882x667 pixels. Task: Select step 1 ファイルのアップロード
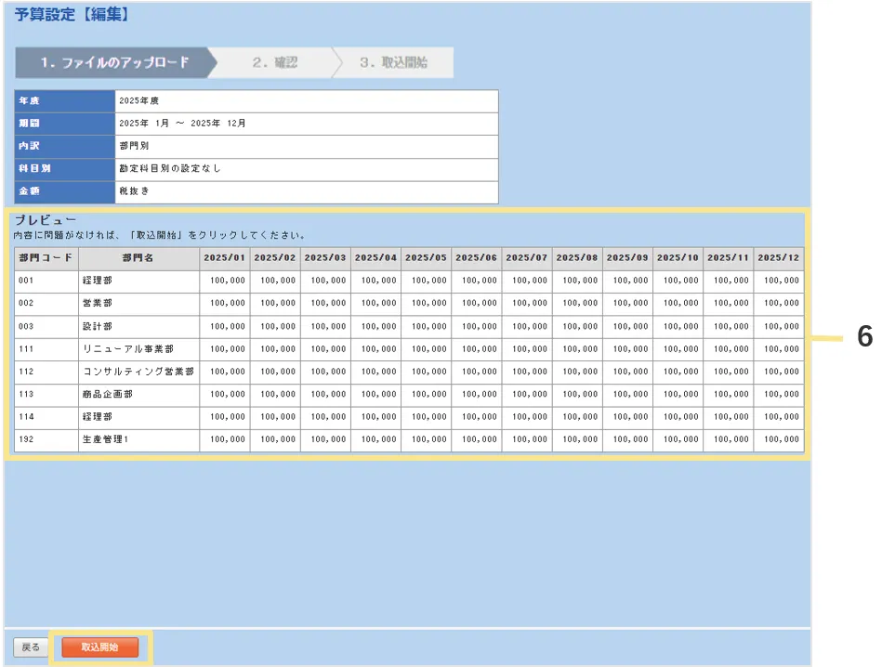click(114, 63)
